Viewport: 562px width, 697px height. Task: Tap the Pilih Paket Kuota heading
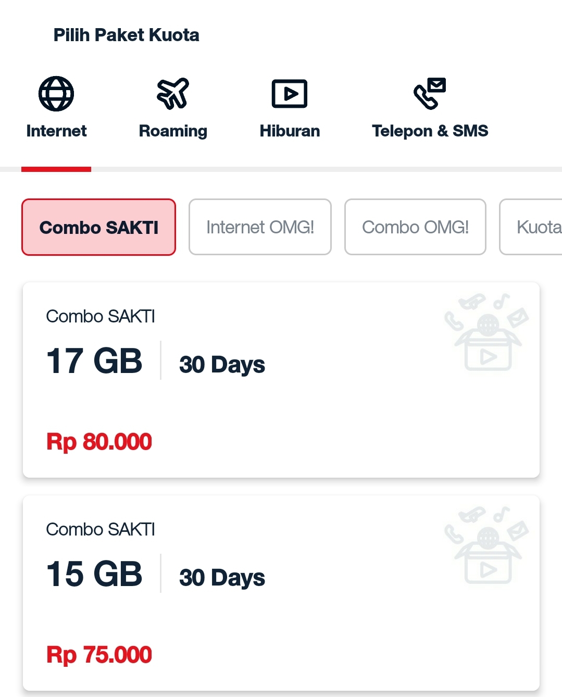point(126,34)
